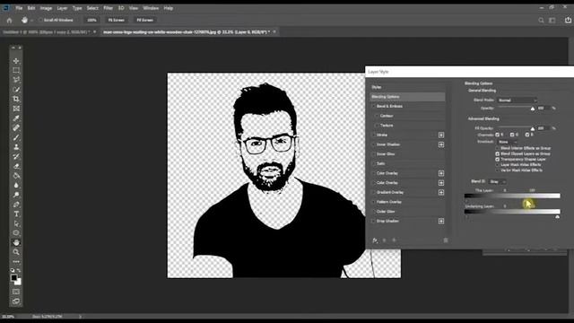Select the Path Selection tool
Screen dimensions: 574x323
click(x=16, y=223)
